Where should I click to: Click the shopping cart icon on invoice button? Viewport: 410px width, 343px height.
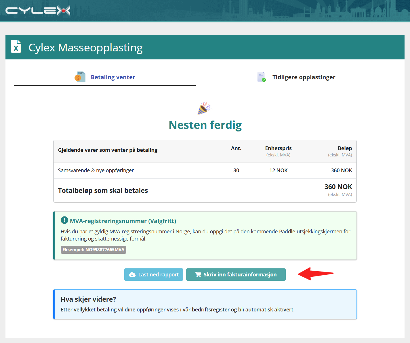click(x=198, y=275)
